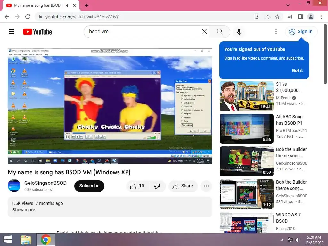Go back with the browser back arrow

(7, 17)
